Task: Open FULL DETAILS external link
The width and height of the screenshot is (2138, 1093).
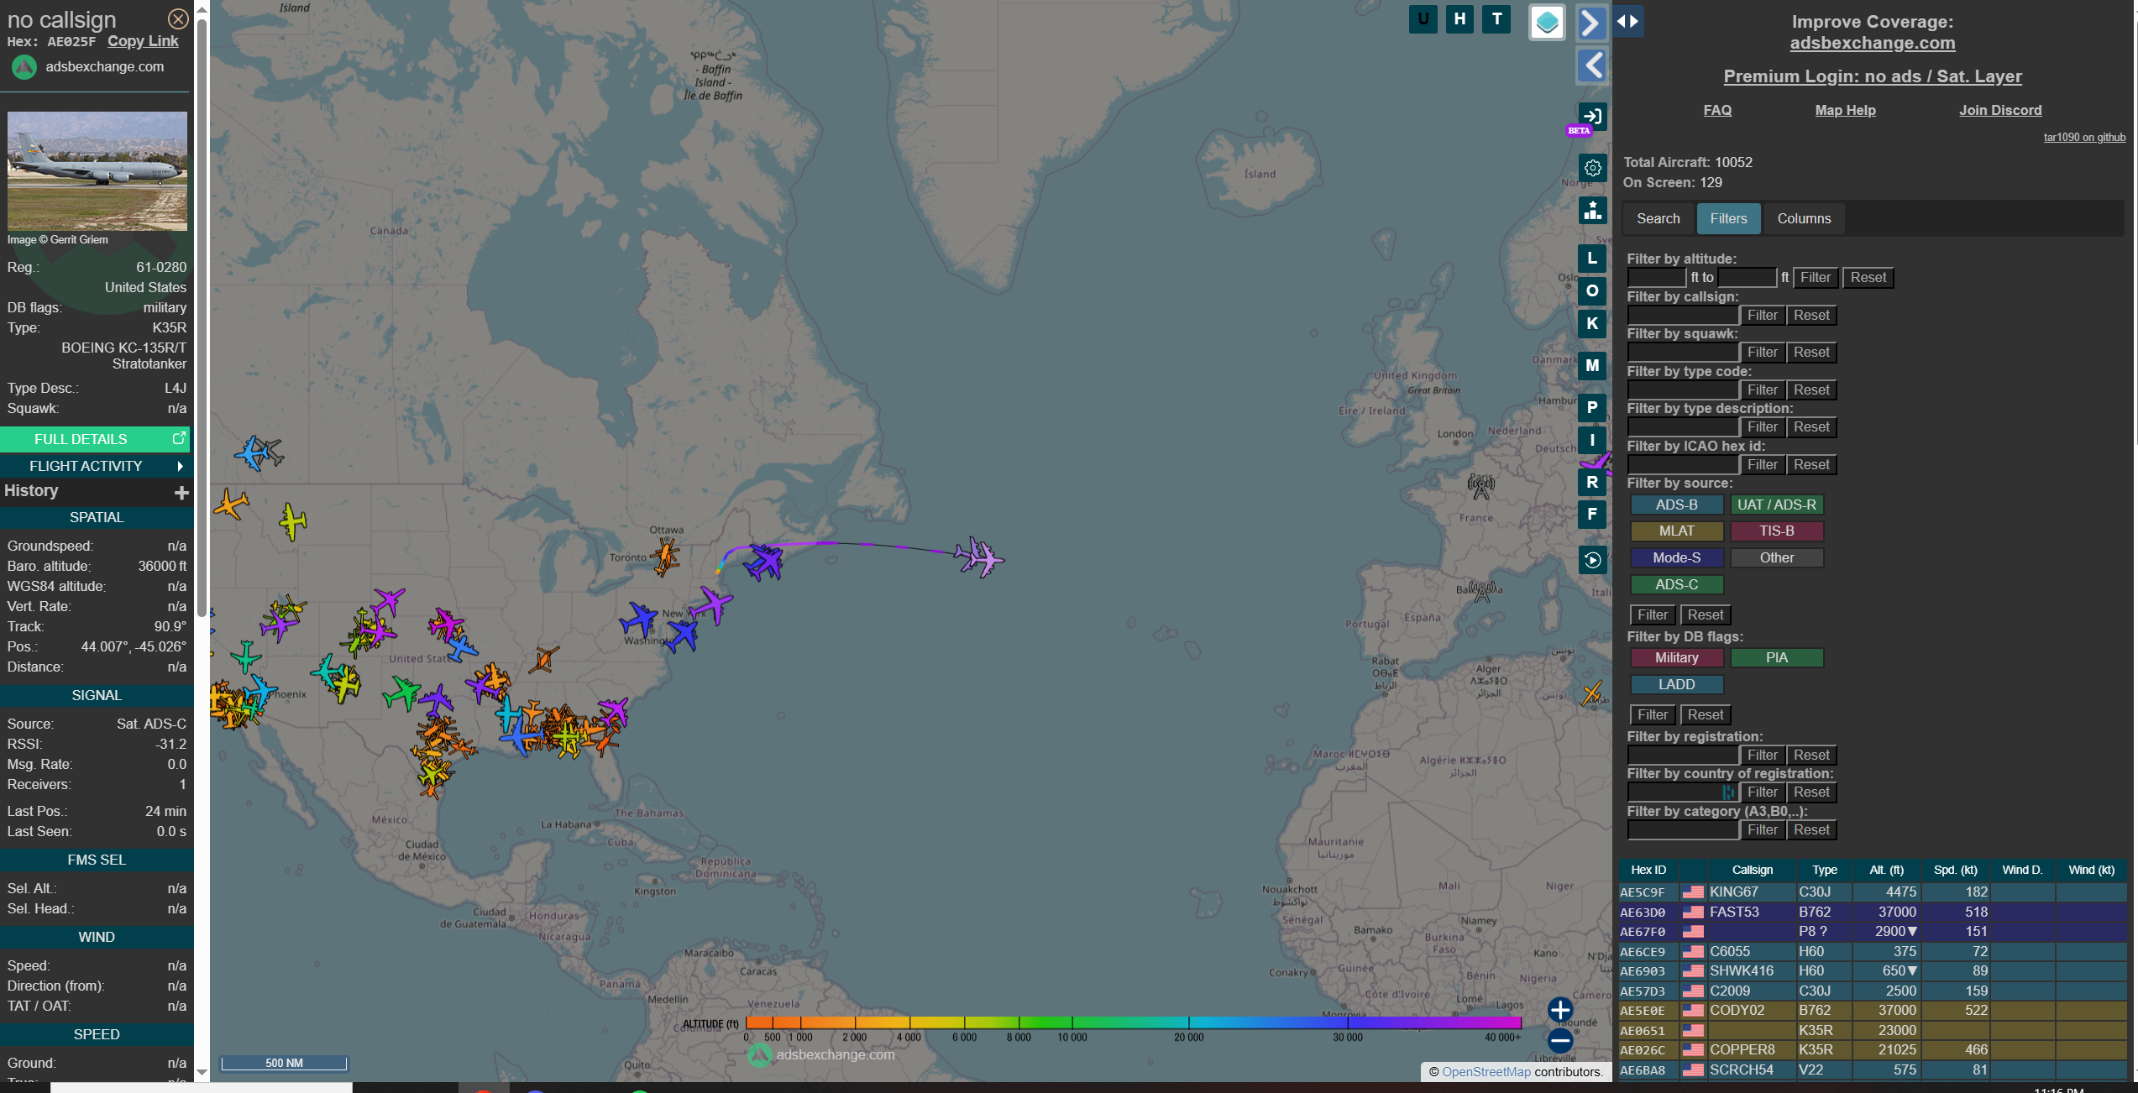Action: [x=96, y=439]
